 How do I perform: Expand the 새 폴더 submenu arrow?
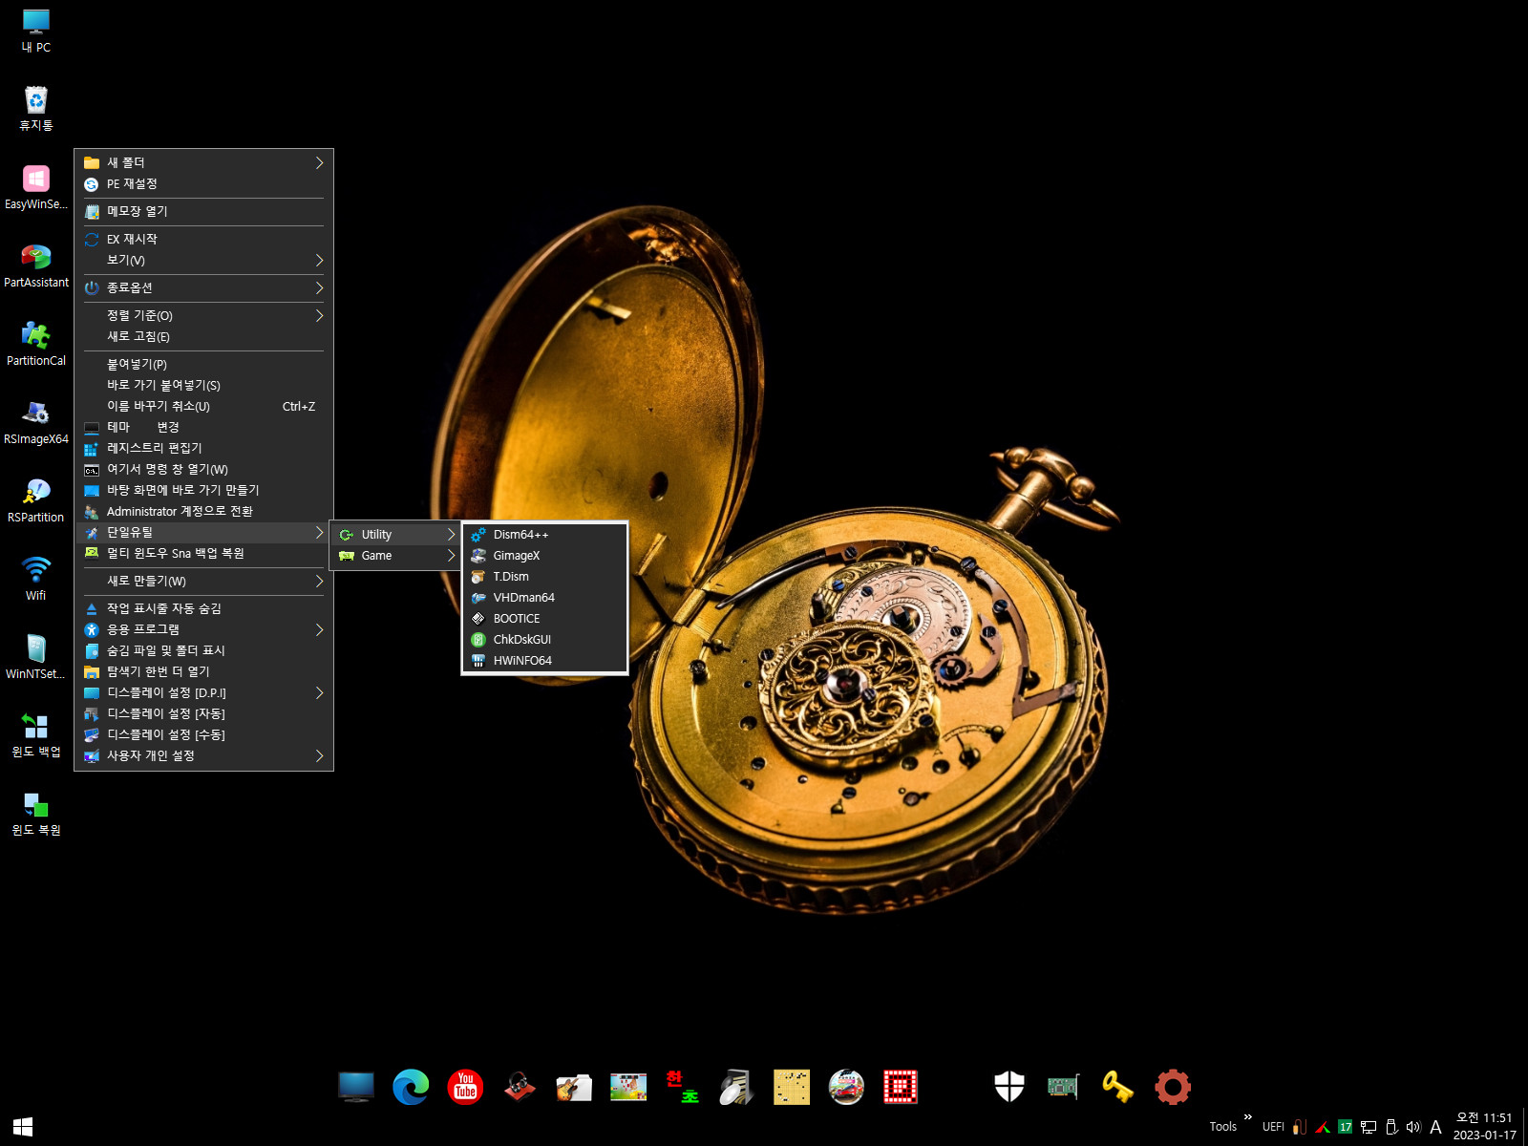tap(319, 163)
